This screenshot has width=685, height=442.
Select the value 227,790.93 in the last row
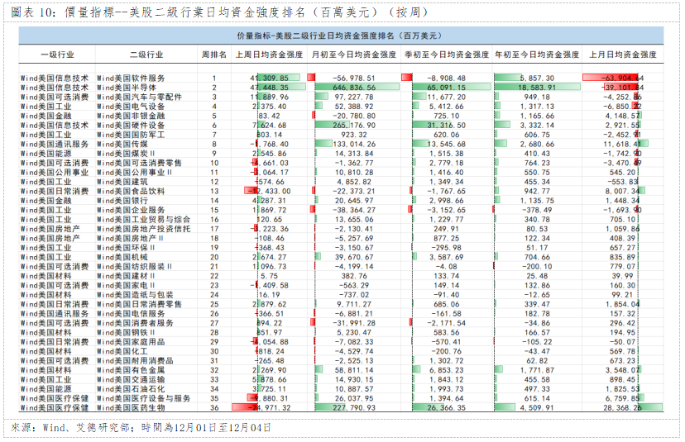pyautogui.click(x=352, y=407)
